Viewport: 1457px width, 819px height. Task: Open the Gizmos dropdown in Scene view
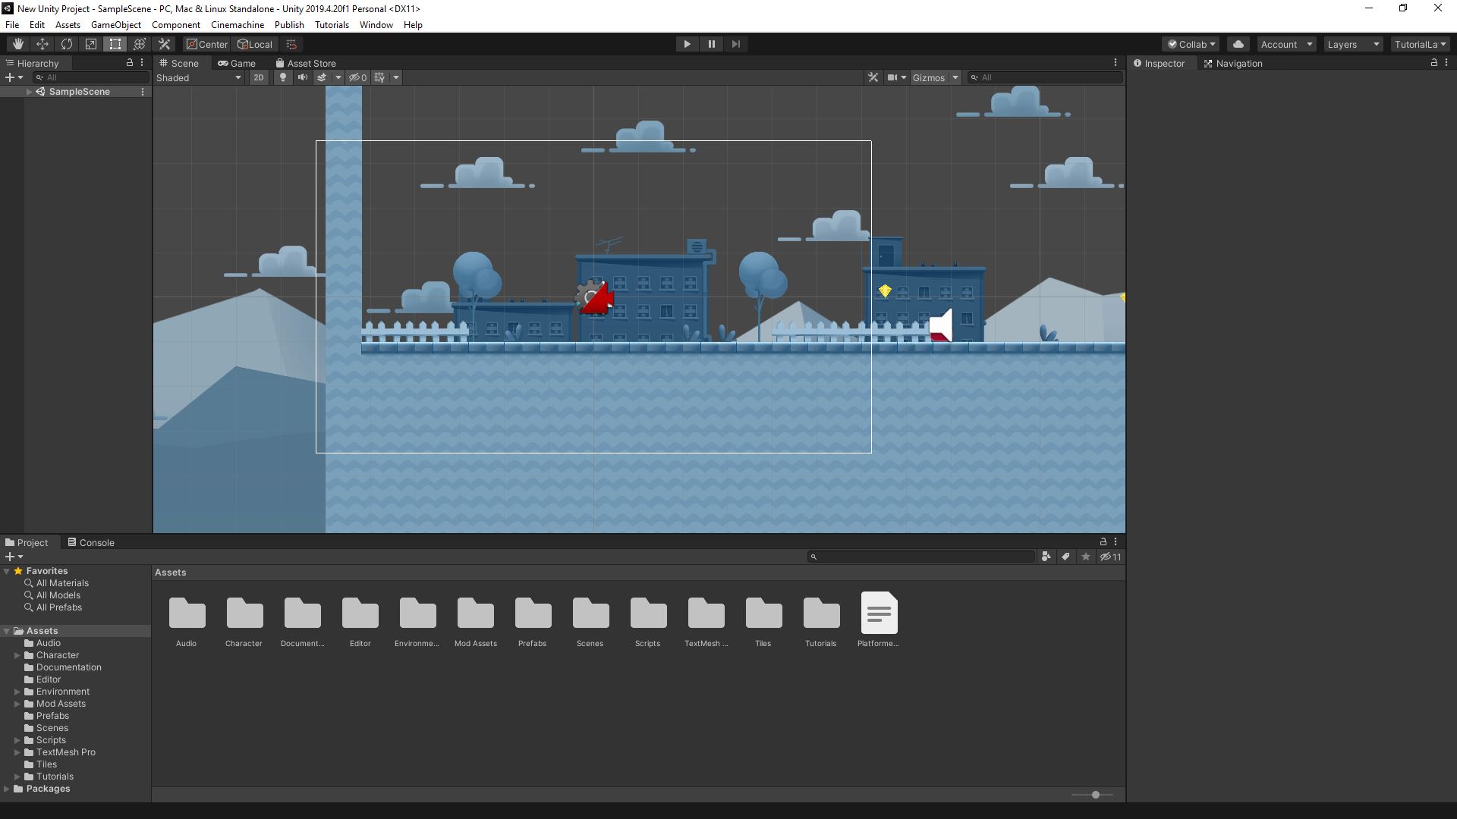point(935,77)
